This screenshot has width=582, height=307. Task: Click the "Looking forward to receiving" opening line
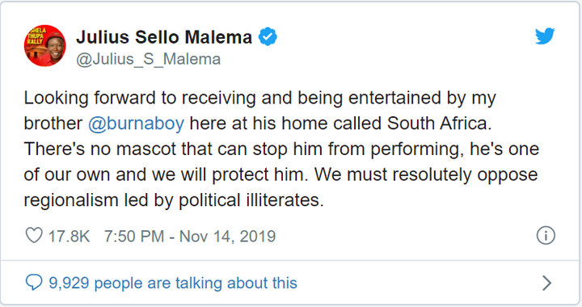click(140, 98)
